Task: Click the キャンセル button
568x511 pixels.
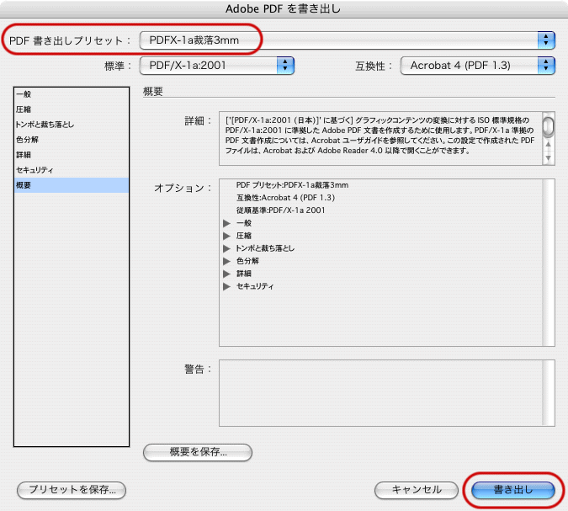Action: pyautogui.click(x=417, y=490)
